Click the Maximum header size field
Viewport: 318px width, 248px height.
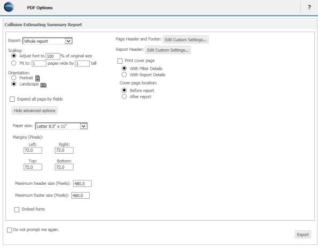coord(82,184)
